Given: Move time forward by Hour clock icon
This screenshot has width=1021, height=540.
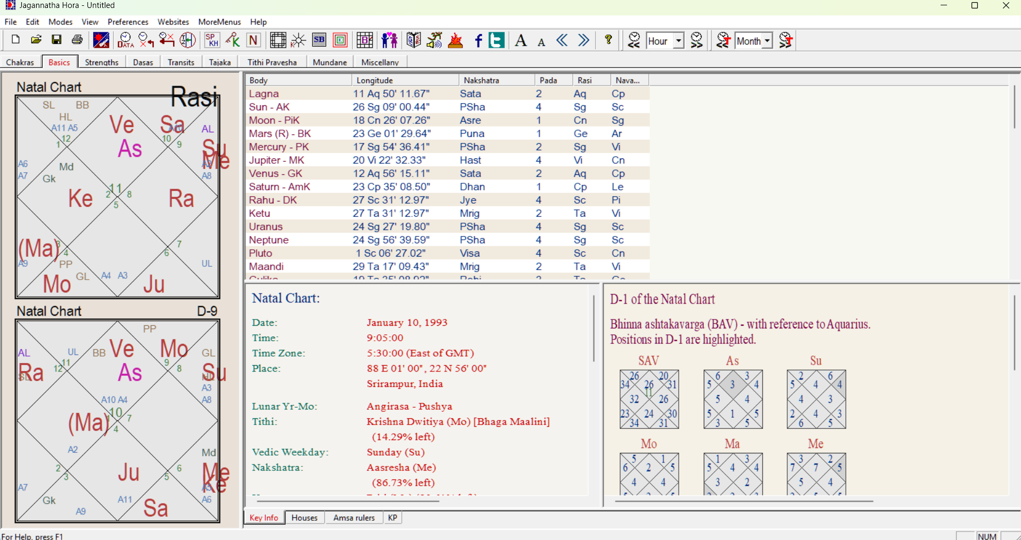Looking at the screenshot, I should [x=697, y=40].
